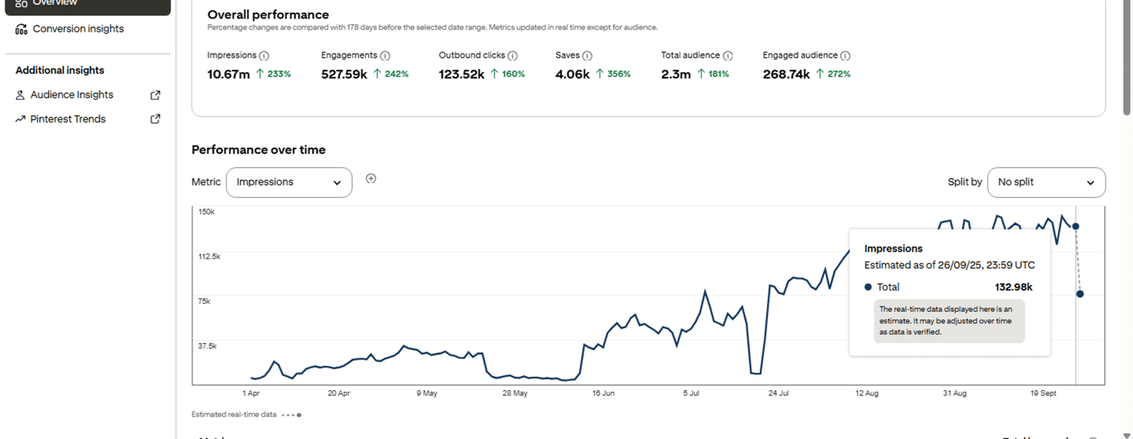Image resolution: width=1133 pixels, height=439 pixels.
Task: Click the info icon next to Impressions
Action: pyautogui.click(x=264, y=56)
